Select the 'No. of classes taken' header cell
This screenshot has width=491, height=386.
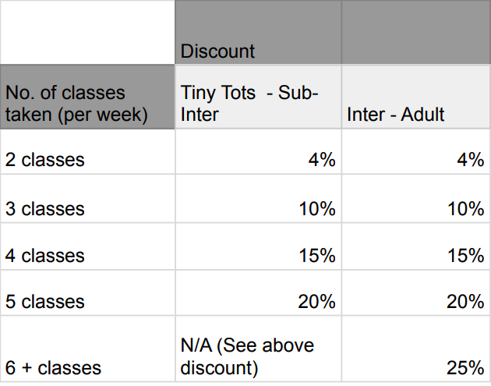(x=87, y=97)
